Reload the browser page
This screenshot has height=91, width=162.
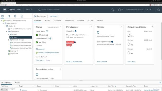pos(6,5)
